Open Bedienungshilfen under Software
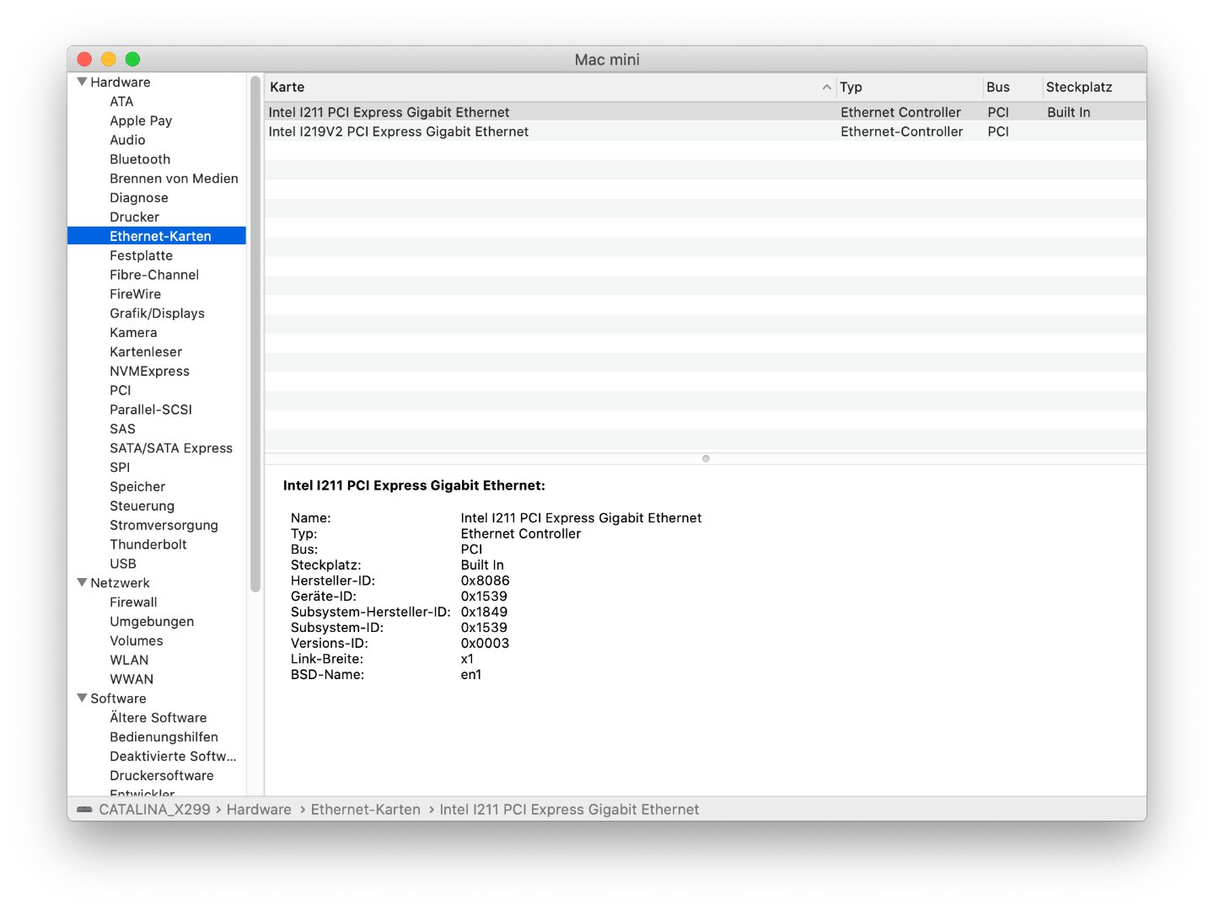 [164, 737]
